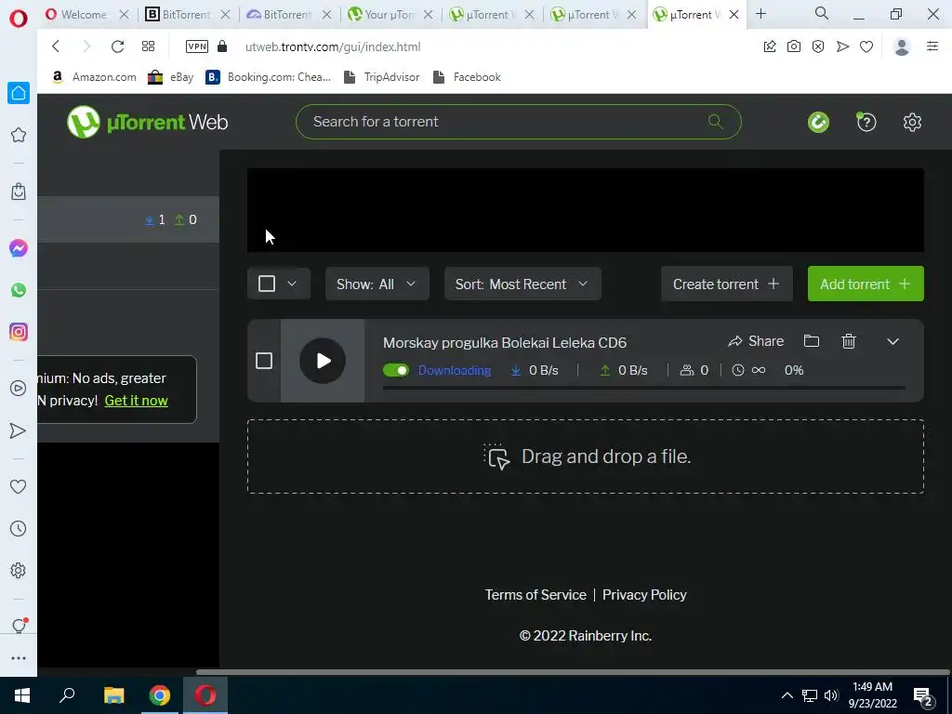This screenshot has height=714, width=952.
Task: Toggle the VPN badge in address bar
Action: [x=197, y=46]
